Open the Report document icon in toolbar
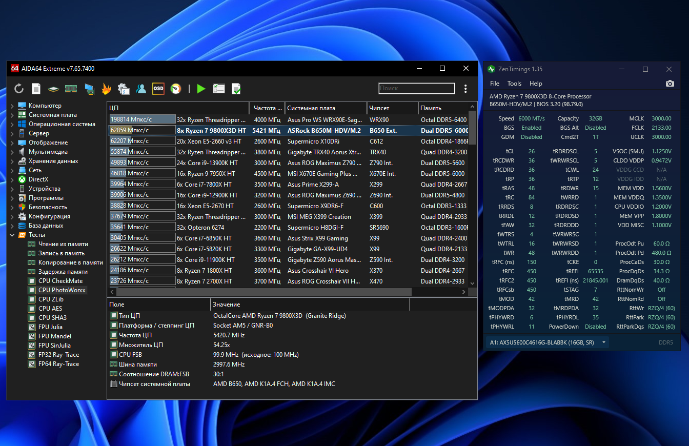689x446 pixels. (x=36, y=89)
